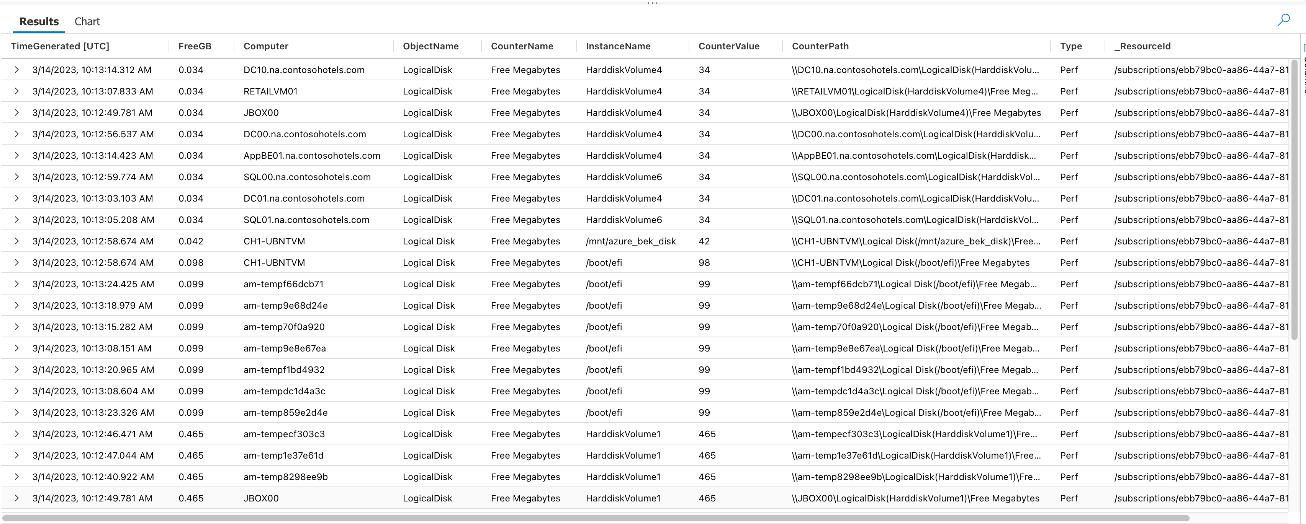Viewport: 1306px width, 524px height.
Task: Expand the DC01.na.contosohotels.com row
Action: (x=17, y=199)
